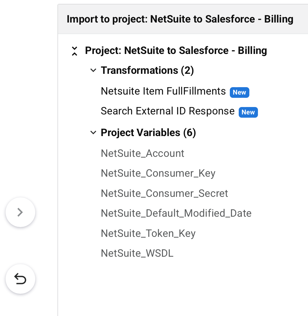Select the NetSuite_Consumer_Key variable

(x=158, y=173)
